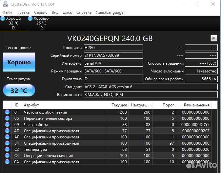The width and height of the screenshot is (221, 173).
Task: Select attribute Операции переназначения
Action: coord(48,156)
